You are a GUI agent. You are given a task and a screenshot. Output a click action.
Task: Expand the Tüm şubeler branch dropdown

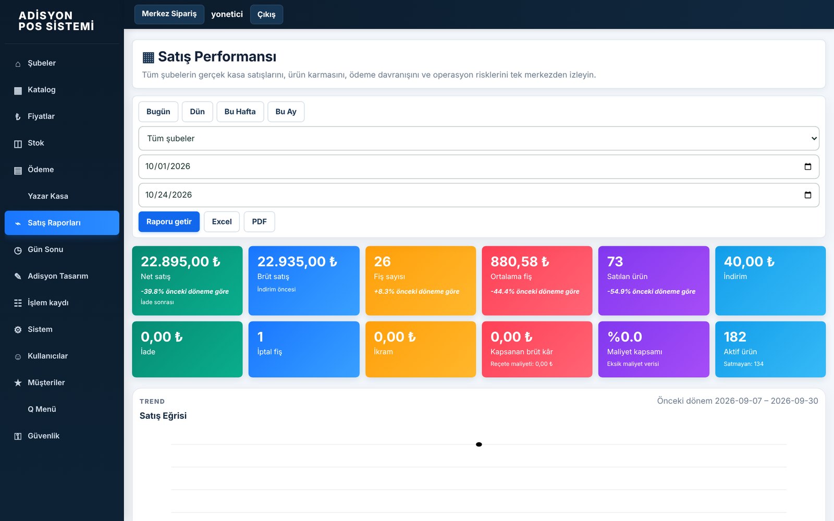click(479, 139)
